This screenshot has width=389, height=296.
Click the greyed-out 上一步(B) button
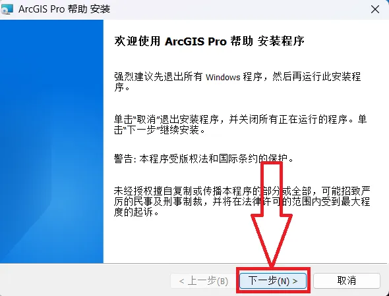click(203, 281)
